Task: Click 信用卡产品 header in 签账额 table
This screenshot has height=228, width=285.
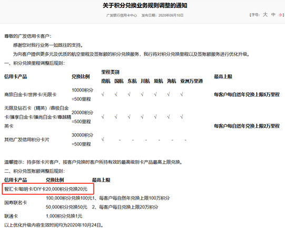Action: pos(16,180)
